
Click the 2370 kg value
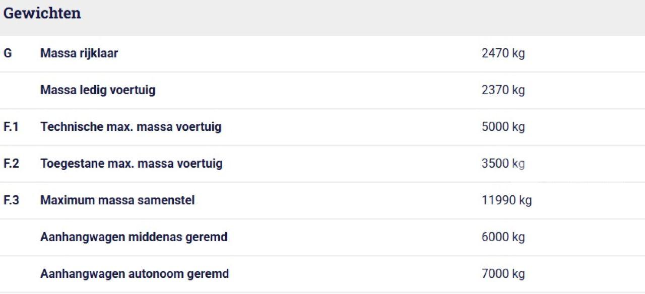pyautogui.click(x=503, y=90)
